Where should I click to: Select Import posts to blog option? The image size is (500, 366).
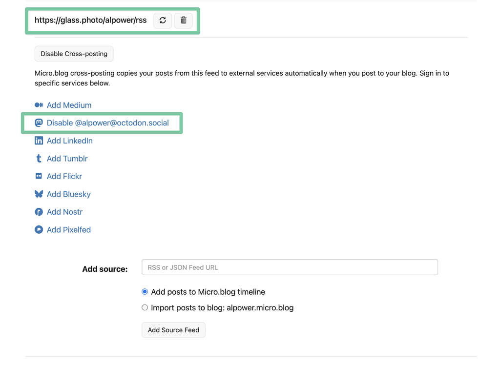click(x=145, y=307)
